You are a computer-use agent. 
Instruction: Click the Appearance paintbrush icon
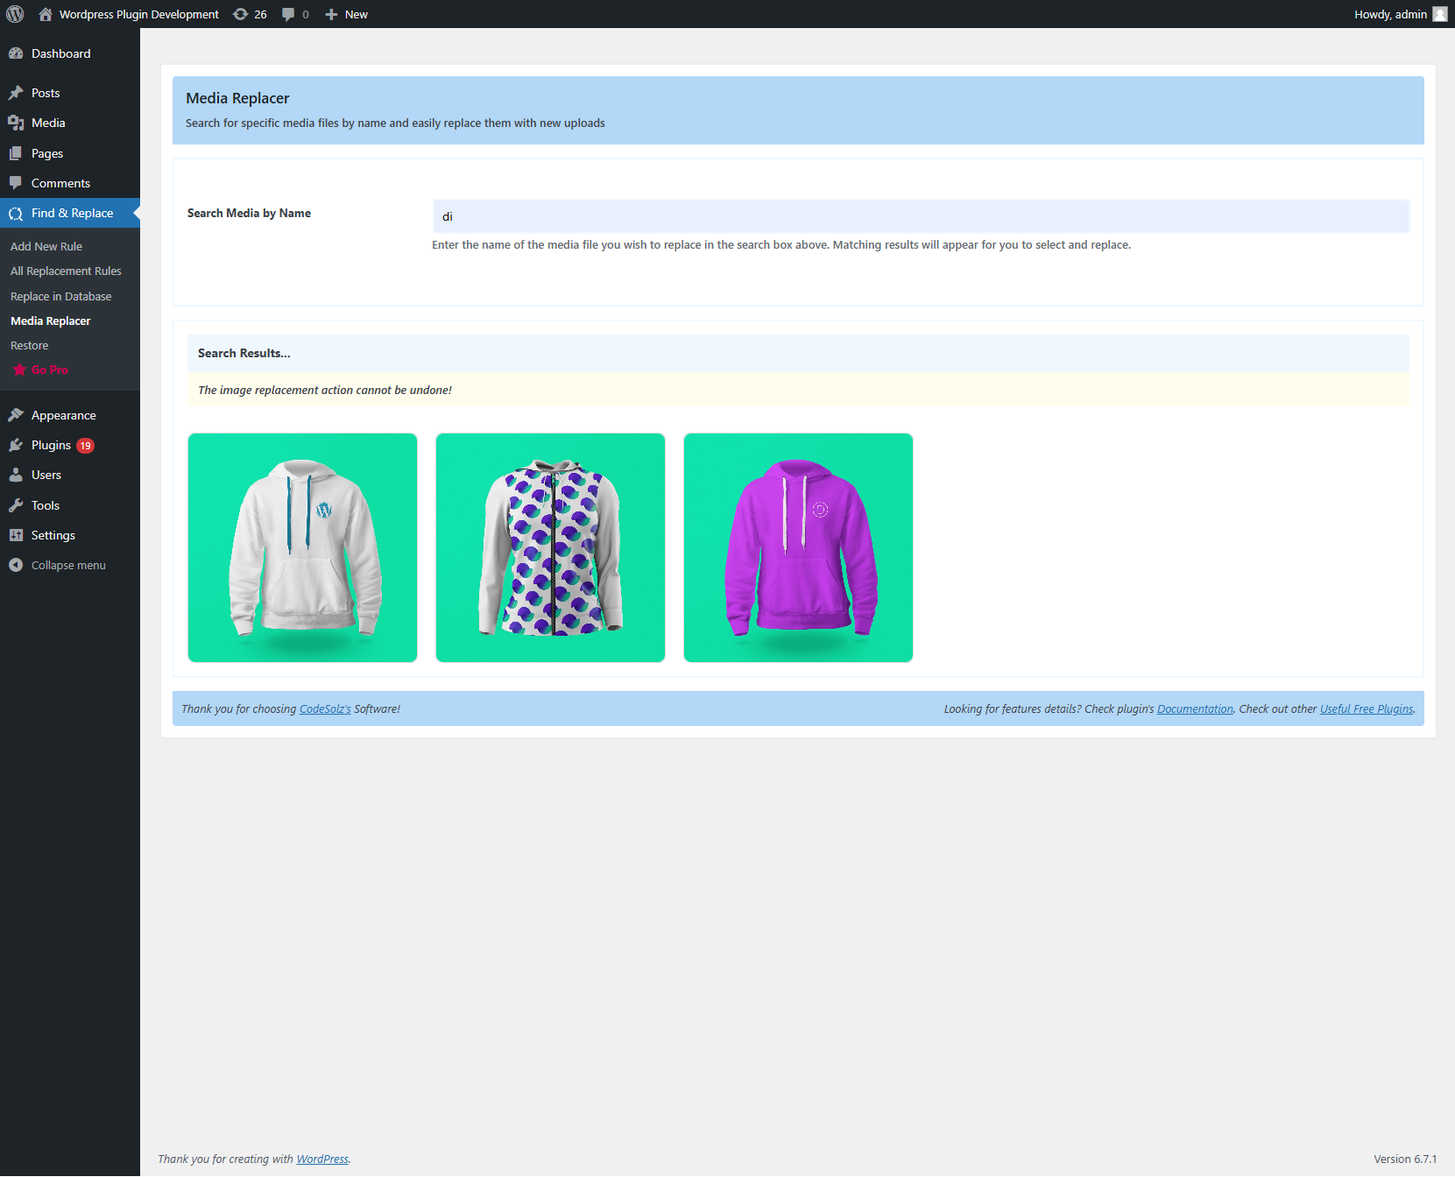pyautogui.click(x=16, y=415)
